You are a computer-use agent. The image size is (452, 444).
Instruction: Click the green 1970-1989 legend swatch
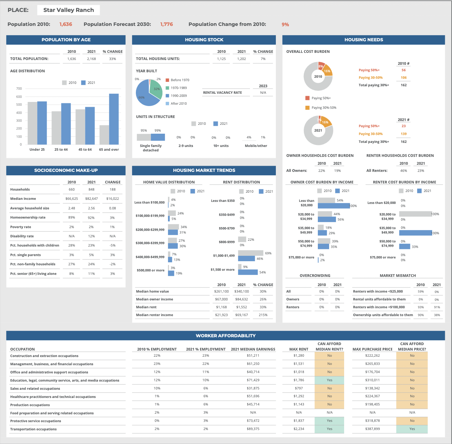tap(167, 88)
